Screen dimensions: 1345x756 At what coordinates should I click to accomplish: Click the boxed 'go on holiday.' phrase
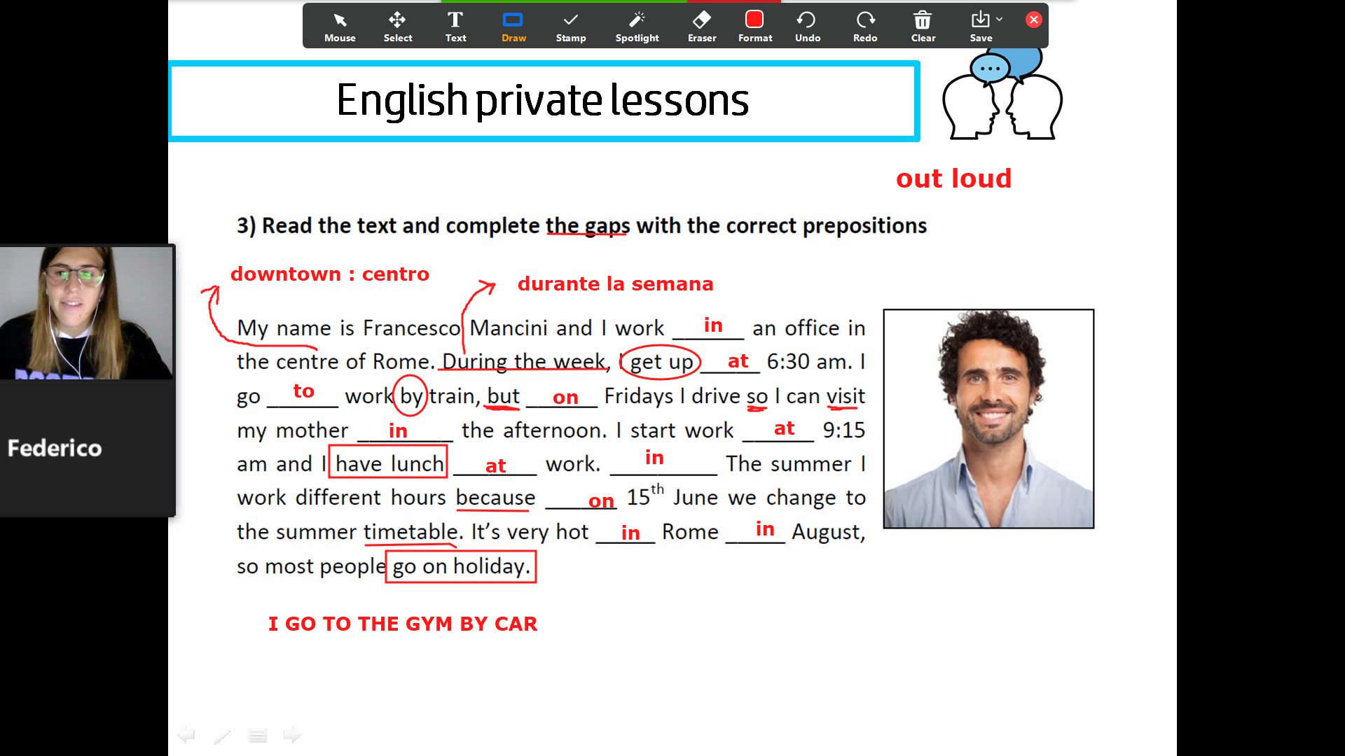(x=461, y=566)
